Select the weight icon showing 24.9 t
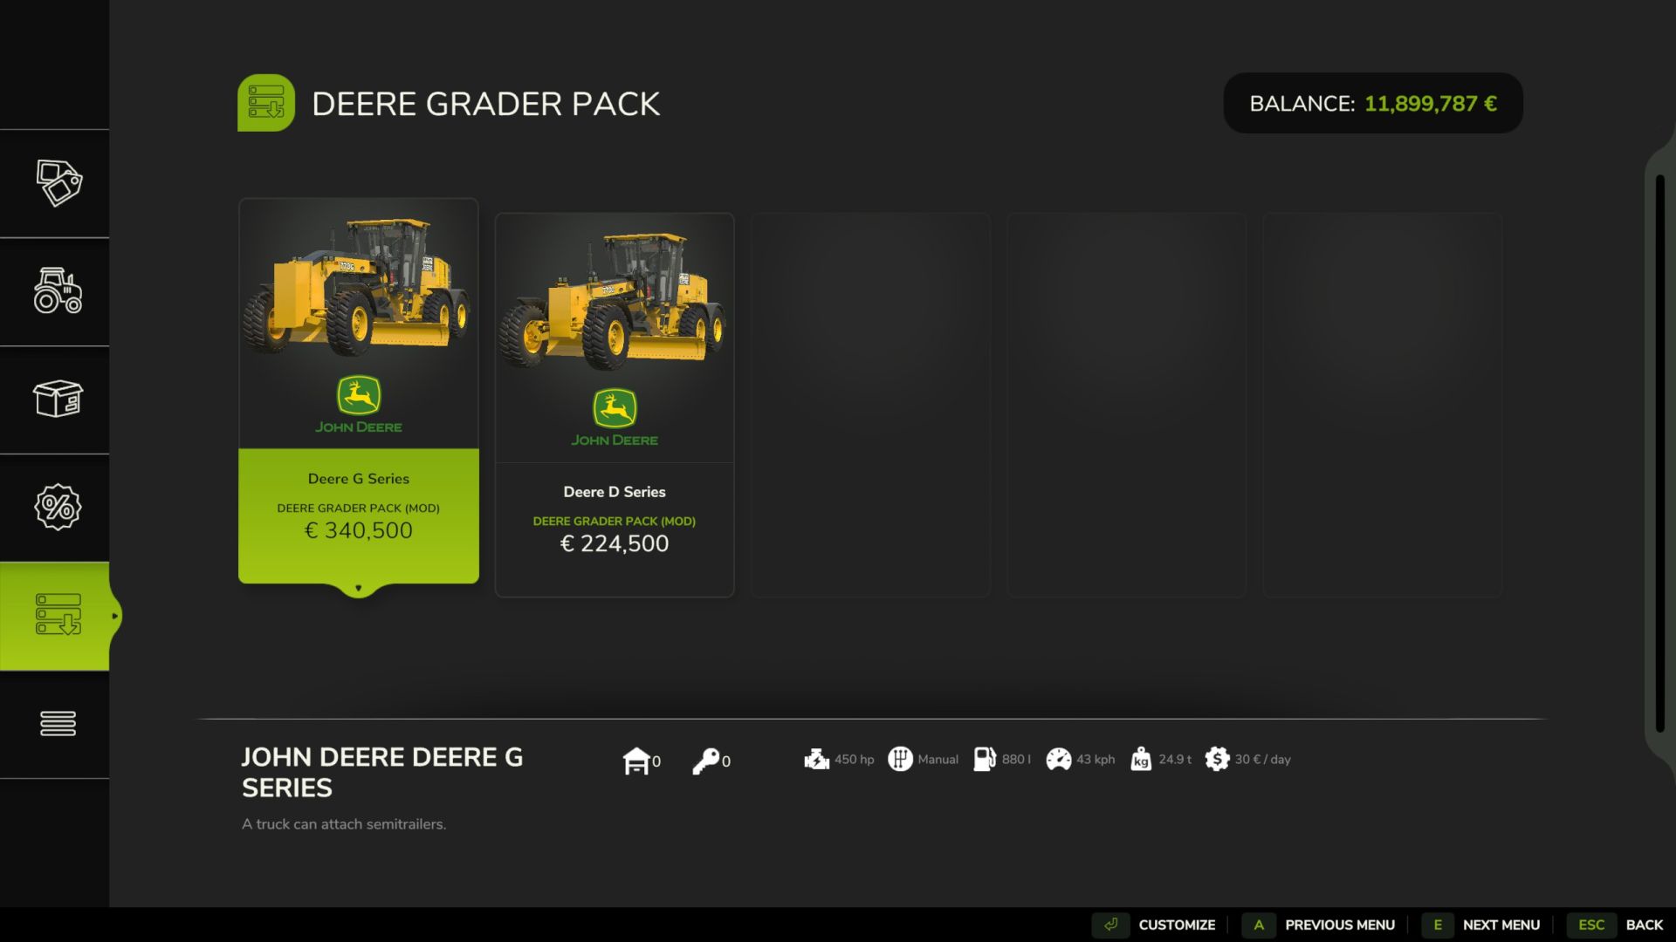Image resolution: width=1676 pixels, height=942 pixels. (1139, 759)
